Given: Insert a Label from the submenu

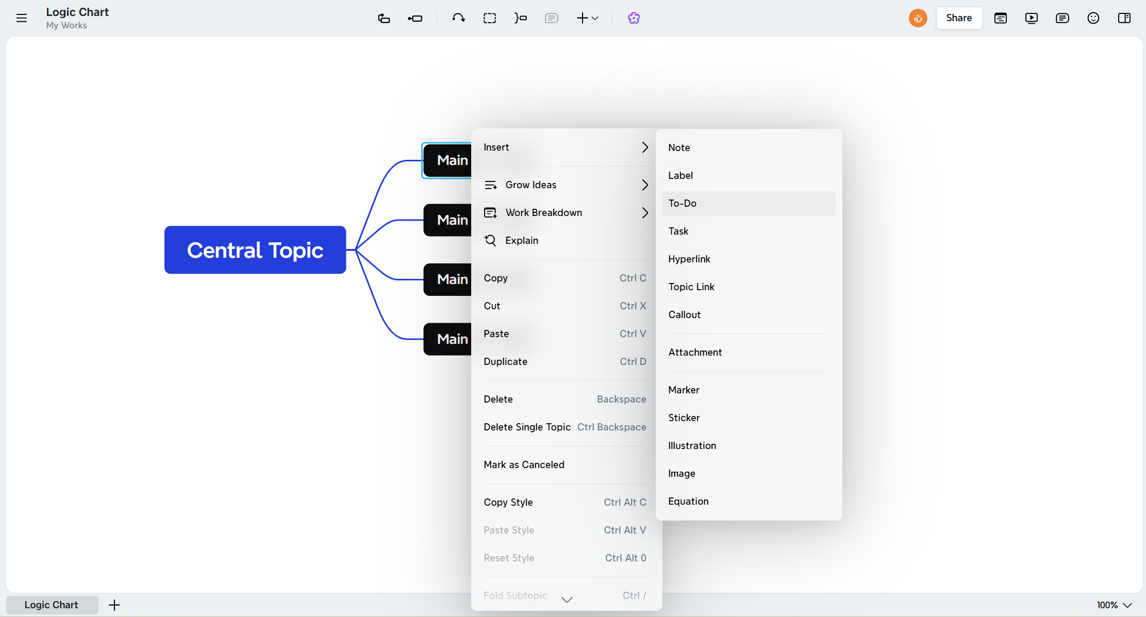Looking at the screenshot, I should 749,176.
